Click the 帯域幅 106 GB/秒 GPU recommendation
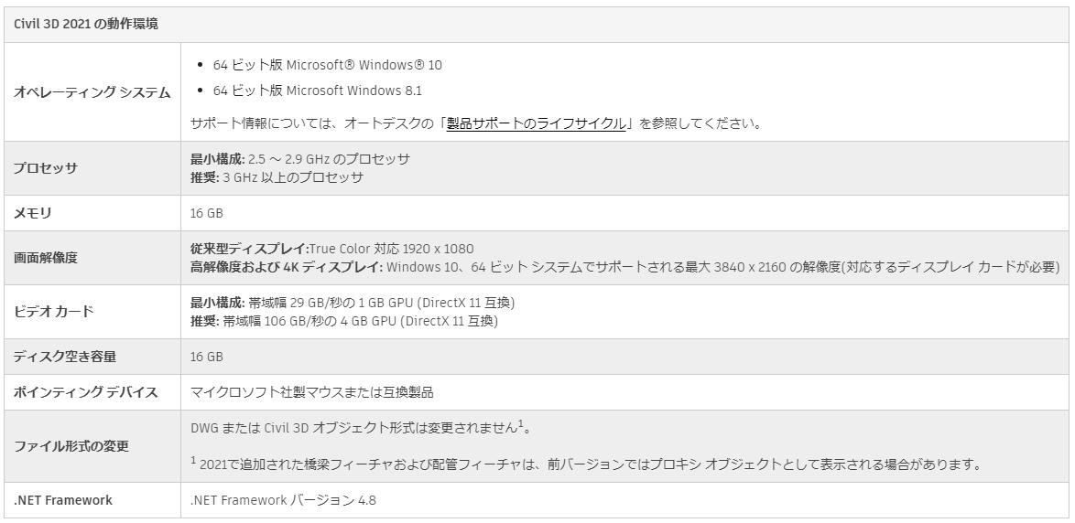 pyautogui.click(x=344, y=321)
